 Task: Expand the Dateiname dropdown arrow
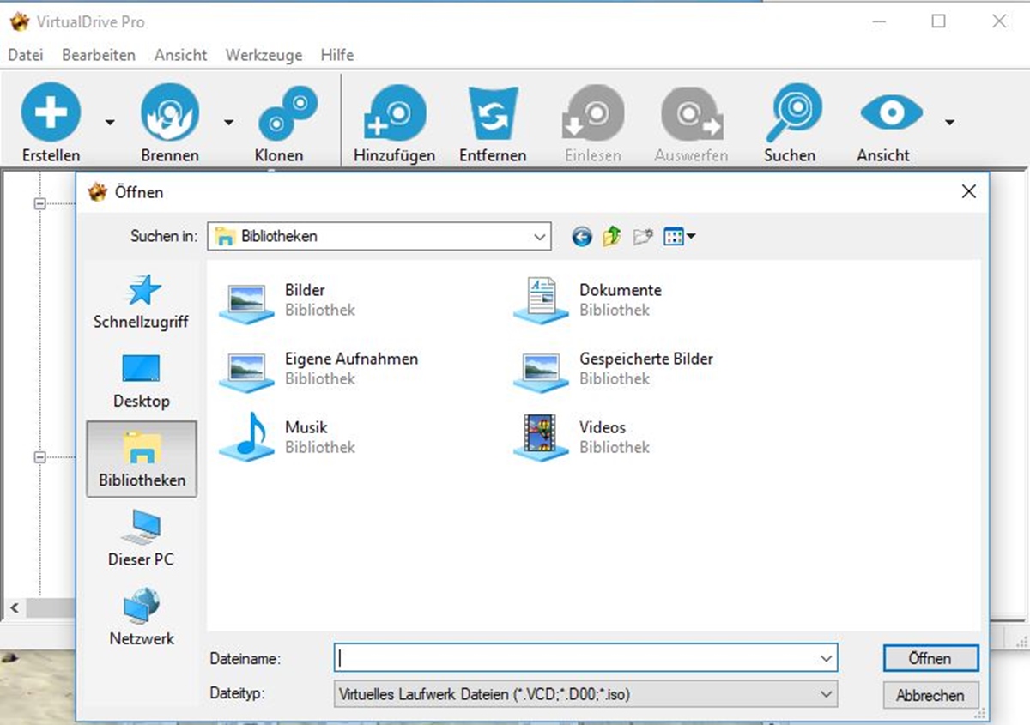[x=826, y=658]
